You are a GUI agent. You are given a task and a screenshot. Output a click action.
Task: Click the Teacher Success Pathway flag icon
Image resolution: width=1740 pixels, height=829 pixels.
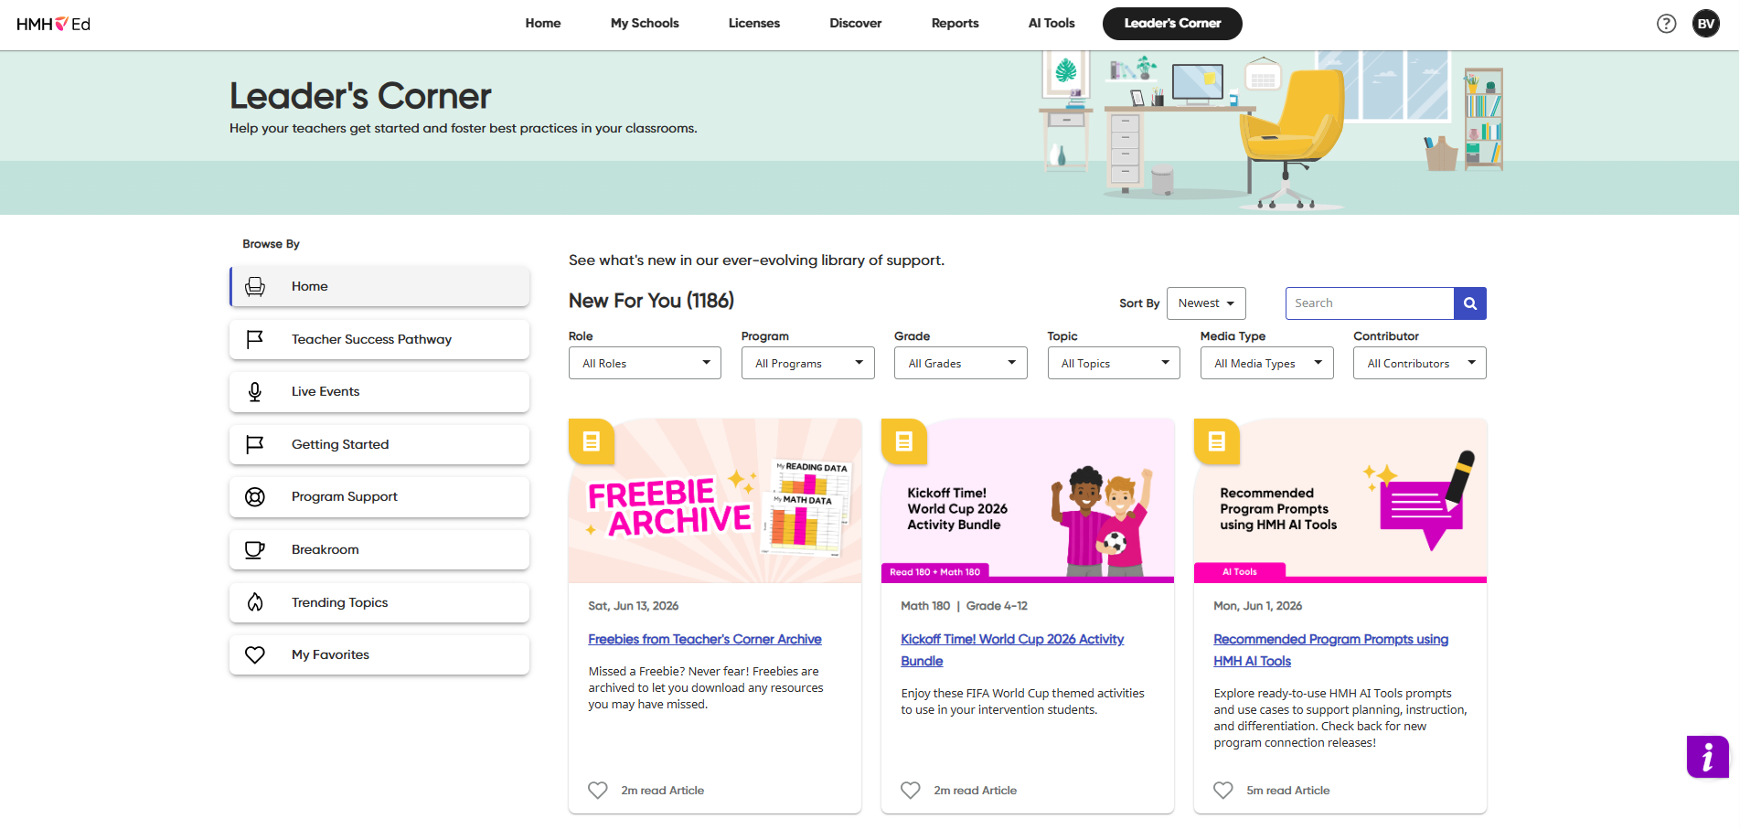pyautogui.click(x=255, y=339)
